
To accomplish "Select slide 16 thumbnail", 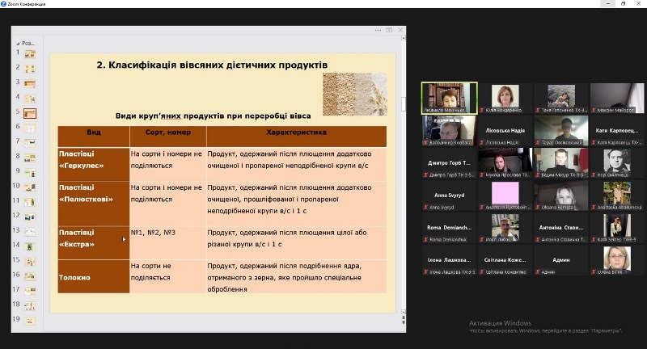I will pos(30,276).
